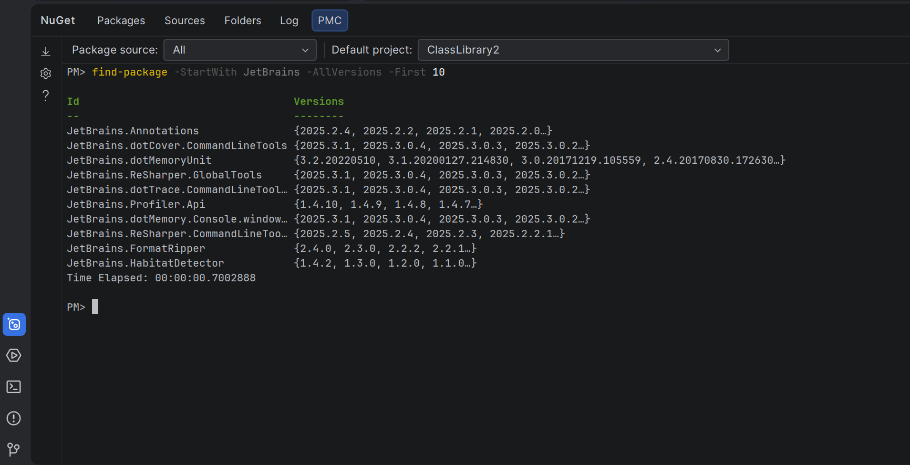Open the Folders tab
Screen dimensions: 910x465
[x=242, y=20]
